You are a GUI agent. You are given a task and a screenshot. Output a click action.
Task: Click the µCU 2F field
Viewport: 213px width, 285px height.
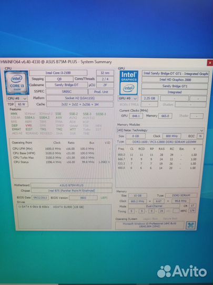(x=105, y=85)
